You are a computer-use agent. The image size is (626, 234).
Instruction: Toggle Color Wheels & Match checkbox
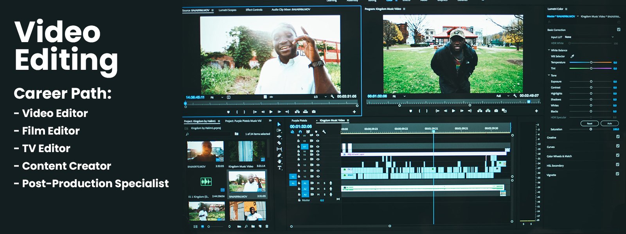click(618, 155)
